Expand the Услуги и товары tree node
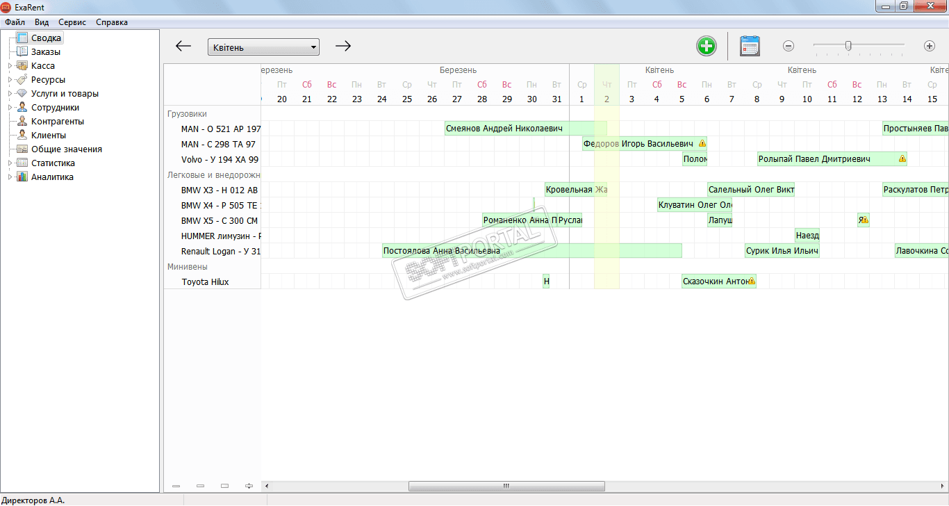 click(x=10, y=94)
